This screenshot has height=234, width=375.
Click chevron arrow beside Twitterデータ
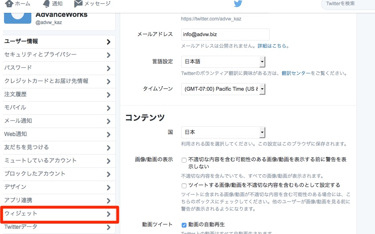(109, 227)
